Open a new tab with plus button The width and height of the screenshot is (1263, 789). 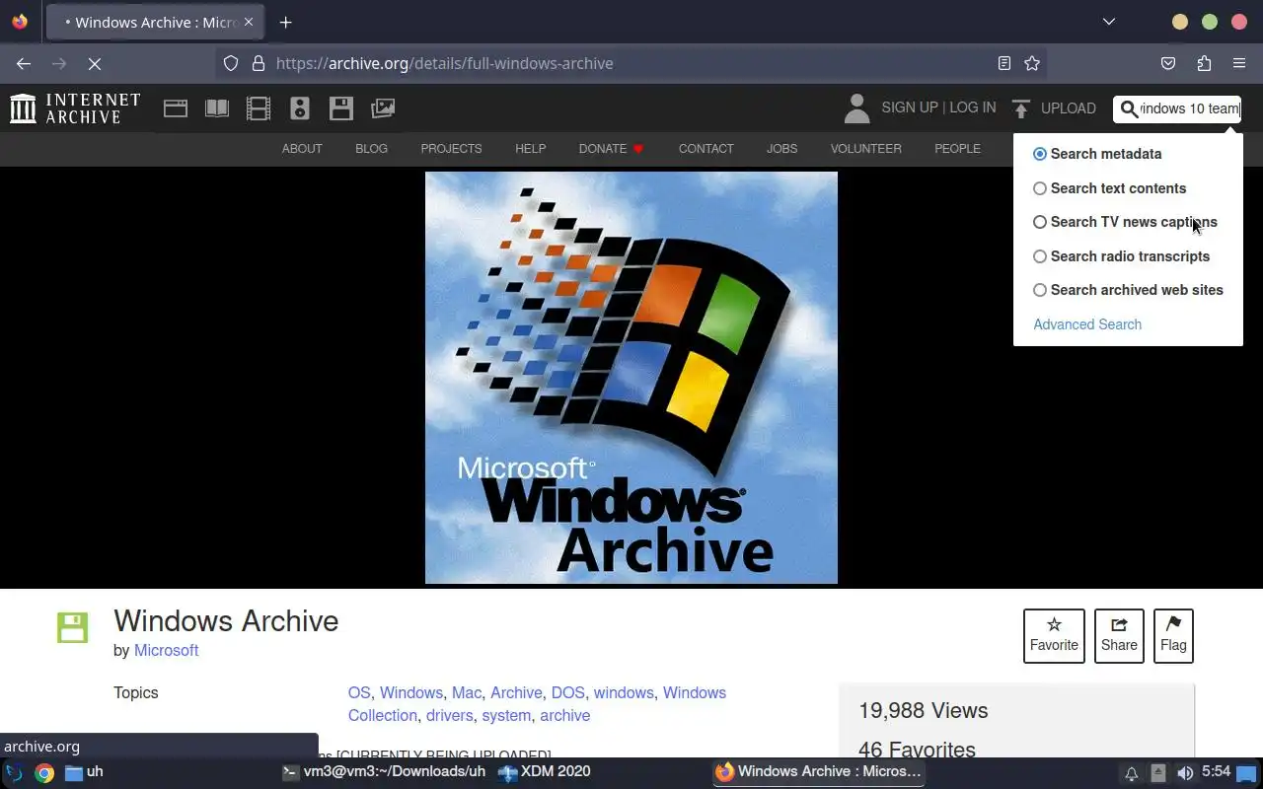[x=285, y=22]
